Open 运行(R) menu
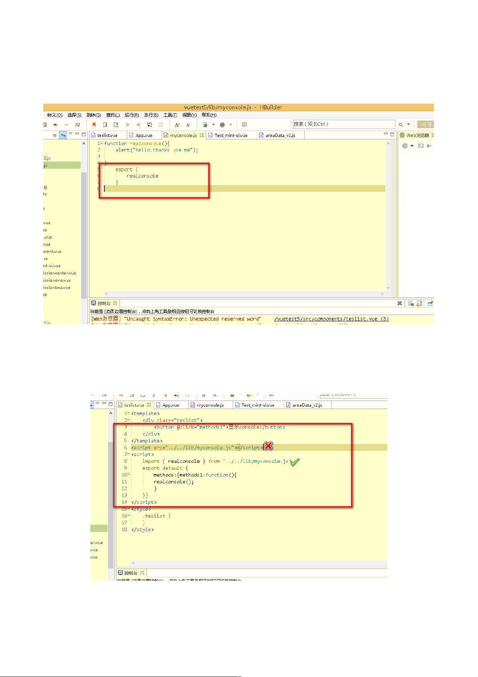Viewport: 478px width, 677px height. point(132,115)
